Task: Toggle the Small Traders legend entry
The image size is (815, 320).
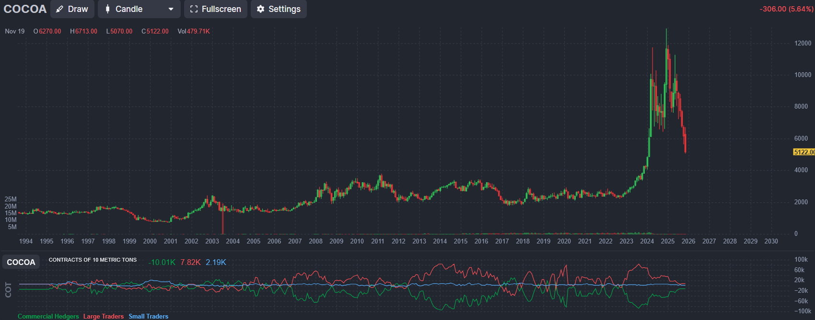Action: click(148, 316)
